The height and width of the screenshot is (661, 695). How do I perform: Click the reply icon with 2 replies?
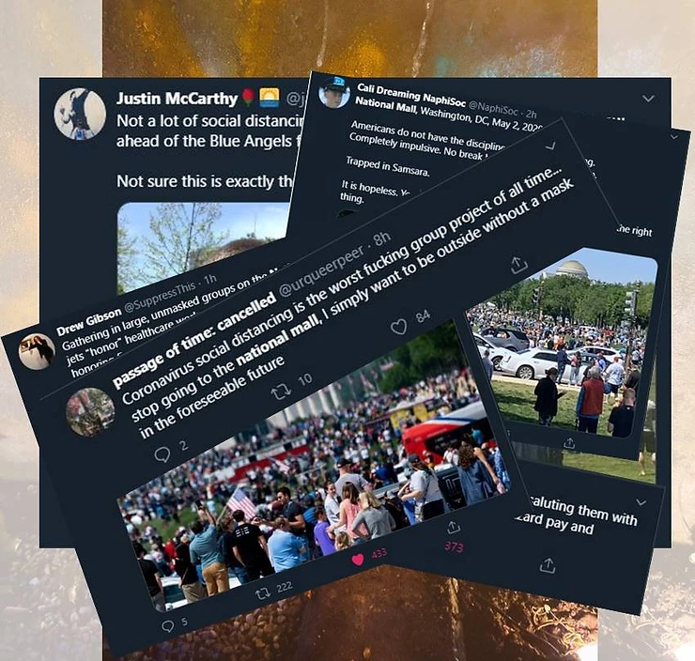pyautogui.click(x=162, y=454)
